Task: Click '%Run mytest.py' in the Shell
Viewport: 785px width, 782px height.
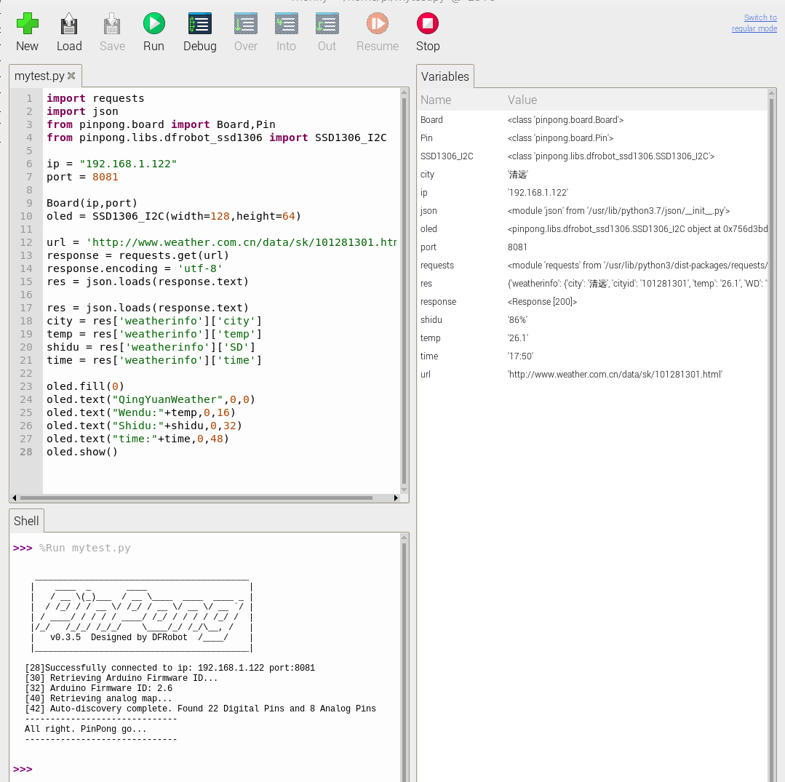Action: coord(84,548)
